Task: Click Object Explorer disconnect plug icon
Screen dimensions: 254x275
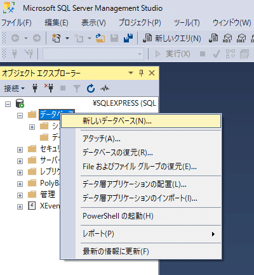Action: 49,88
